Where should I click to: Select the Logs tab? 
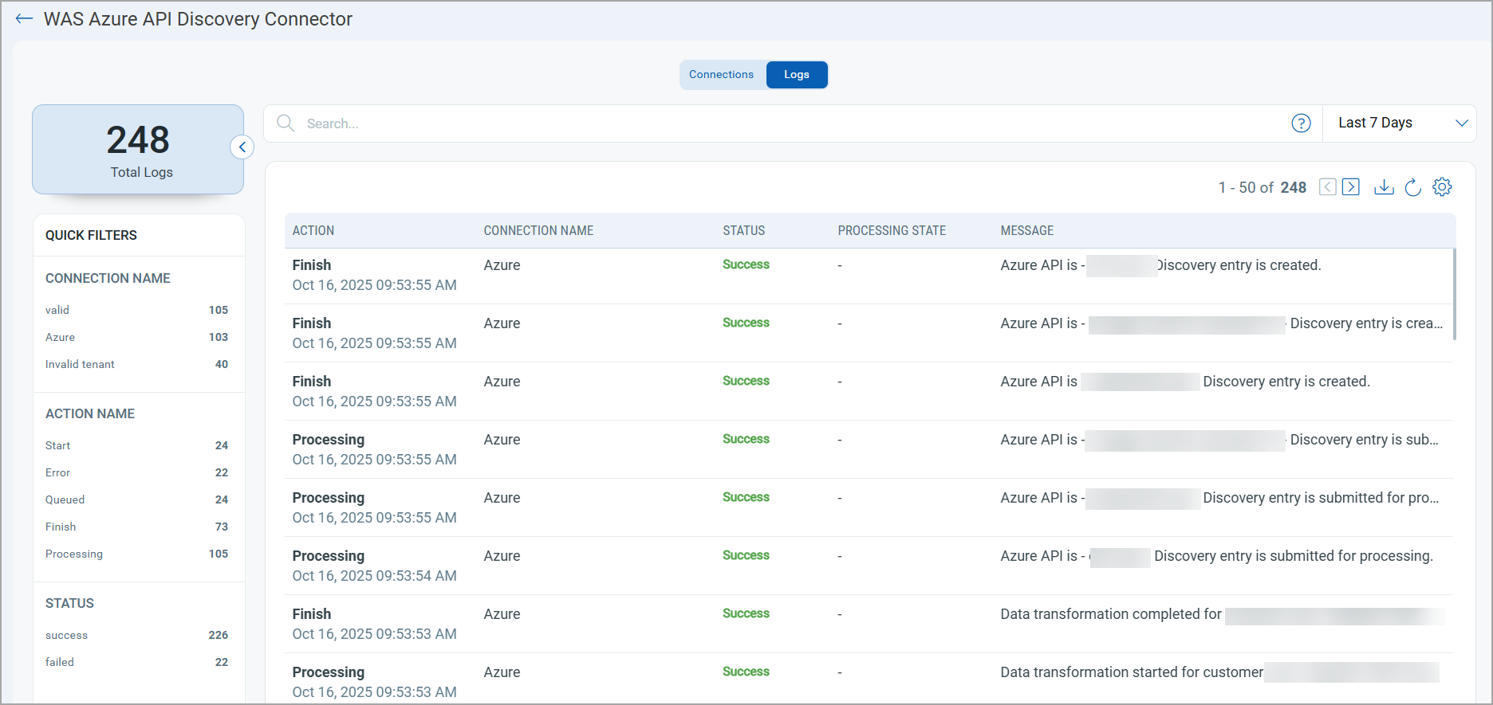click(x=796, y=75)
